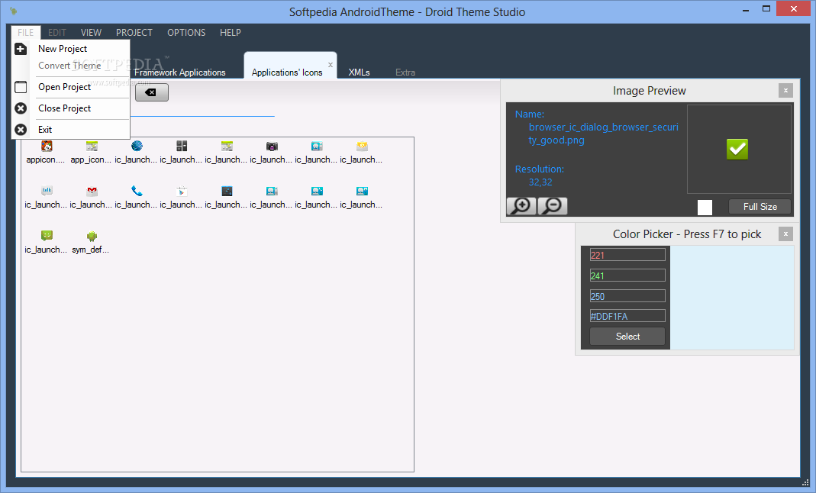Click the light blue color preview area
Screen dimensions: 816x493
click(732, 298)
